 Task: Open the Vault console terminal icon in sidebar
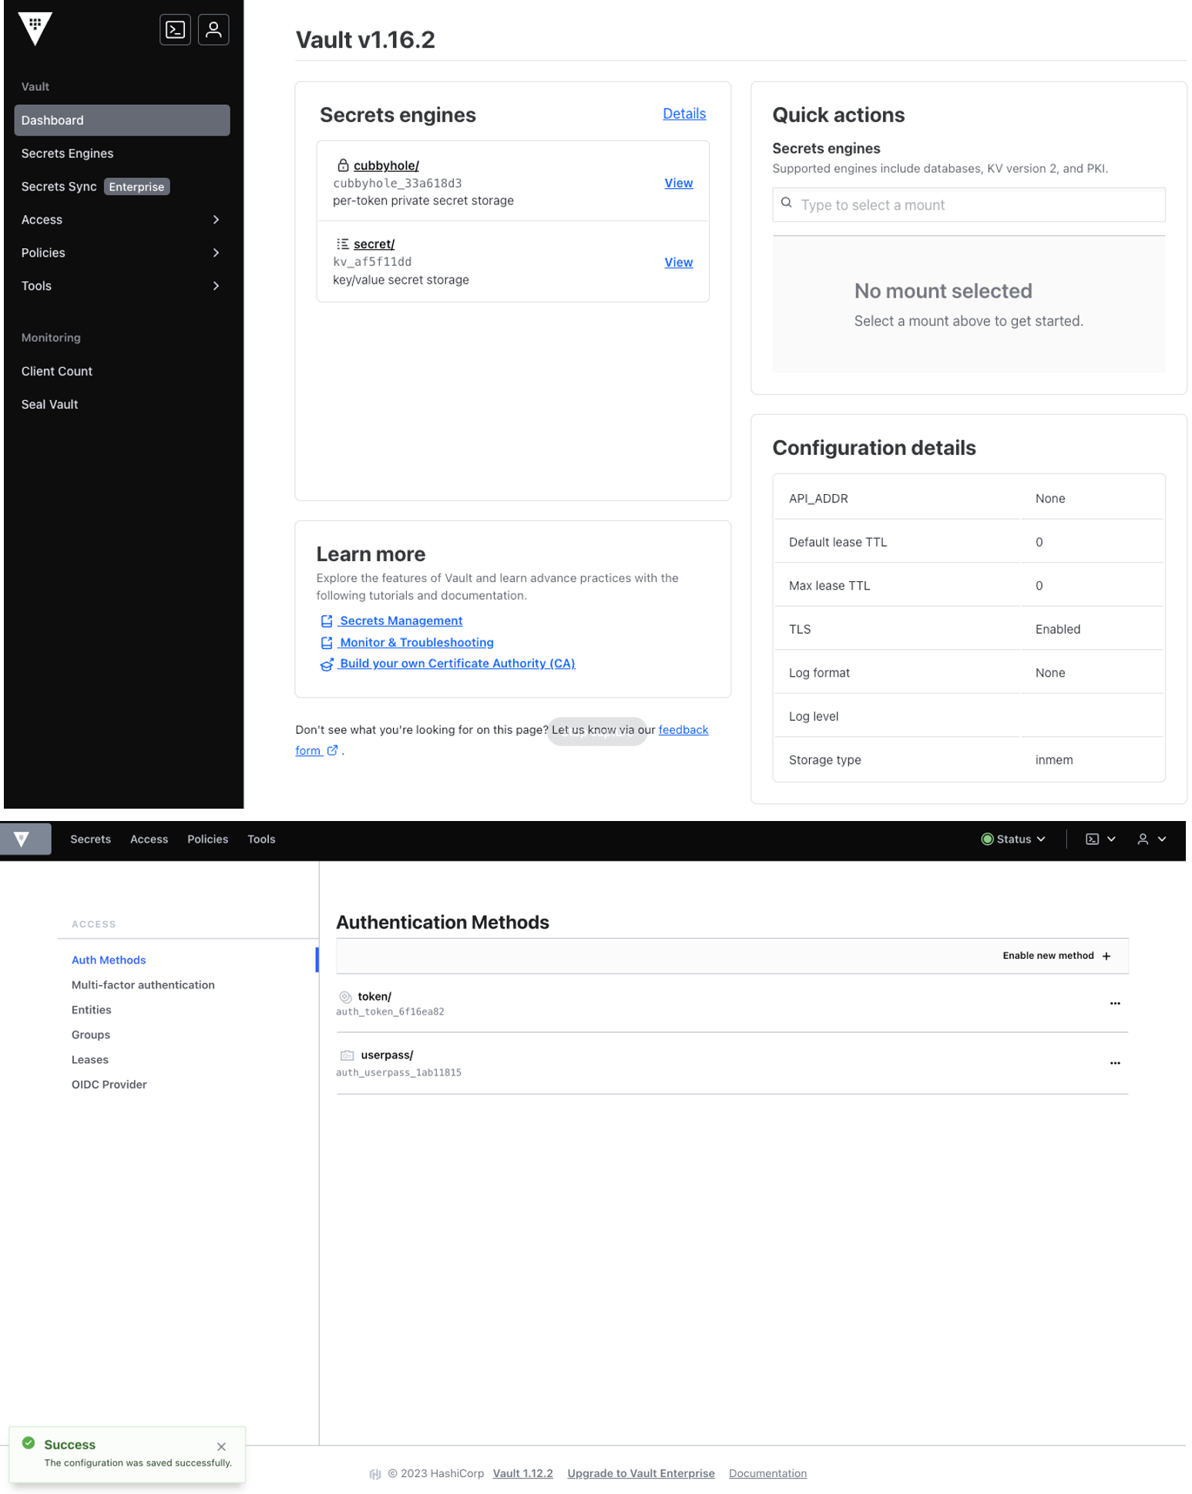[x=175, y=30]
